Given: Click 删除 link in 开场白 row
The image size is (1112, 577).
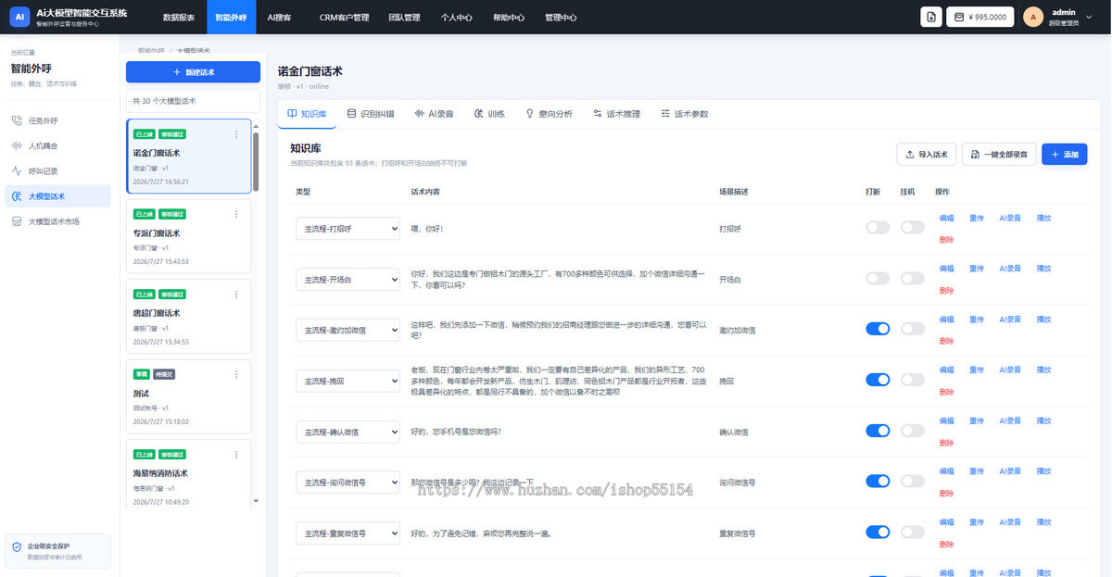Looking at the screenshot, I should pyautogui.click(x=946, y=290).
